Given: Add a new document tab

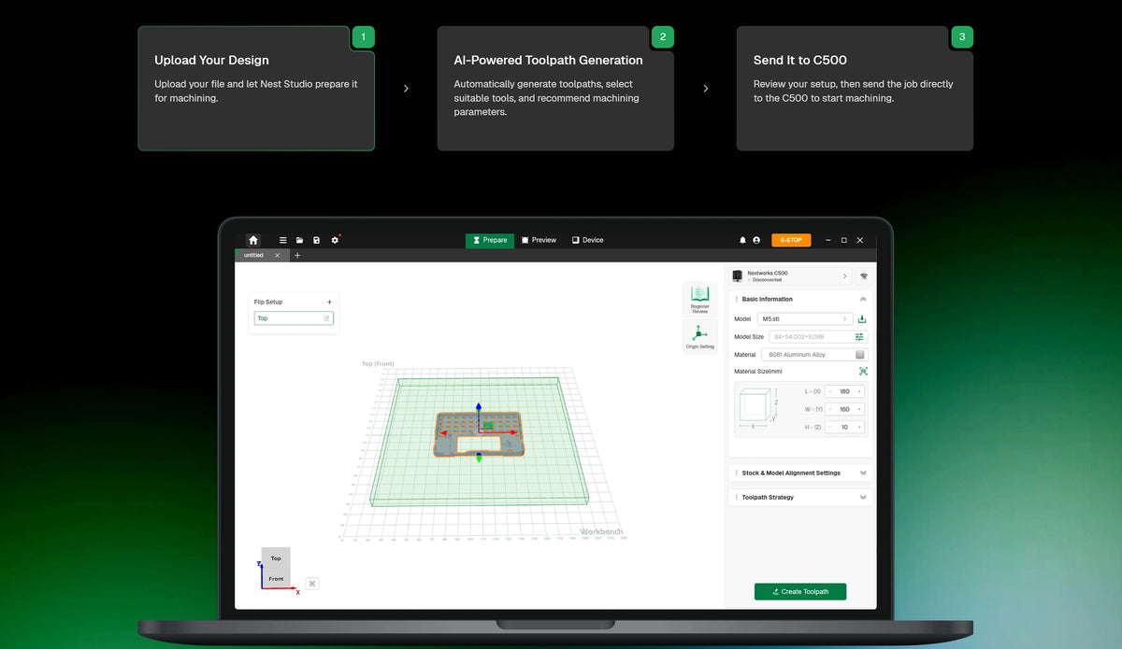Looking at the screenshot, I should [297, 255].
